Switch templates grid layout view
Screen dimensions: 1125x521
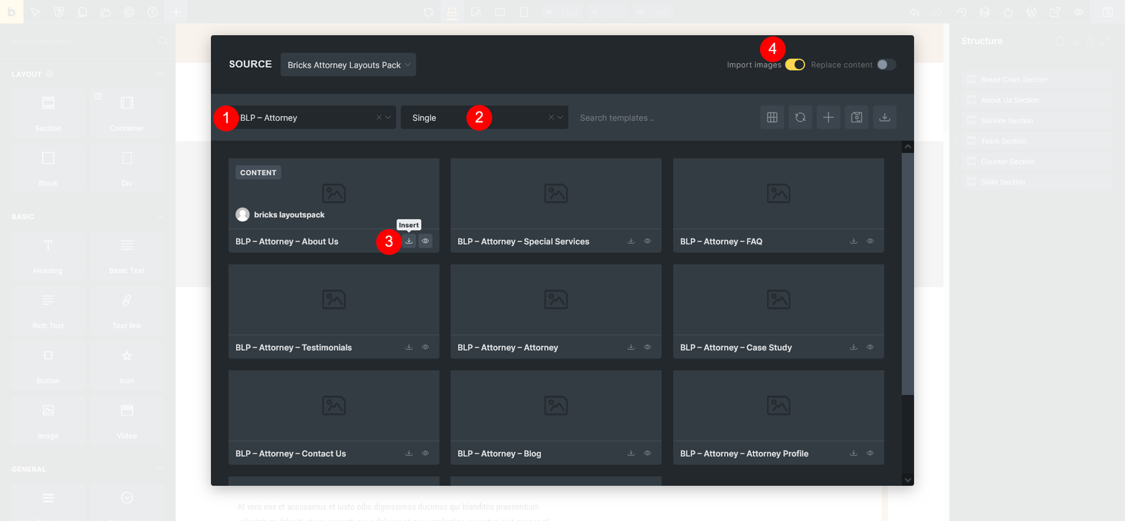click(x=772, y=117)
